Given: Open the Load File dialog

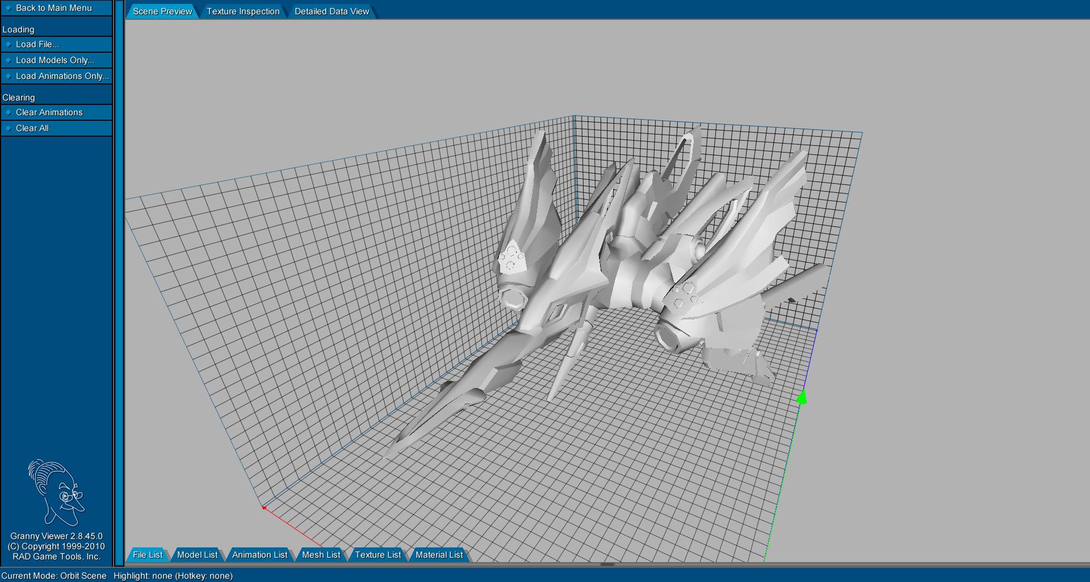Looking at the screenshot, I should (x=56, y=44).
